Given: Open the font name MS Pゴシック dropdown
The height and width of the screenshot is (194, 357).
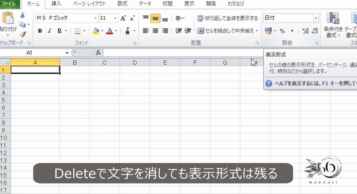Looking at the screenshot, I should [96, 18].
